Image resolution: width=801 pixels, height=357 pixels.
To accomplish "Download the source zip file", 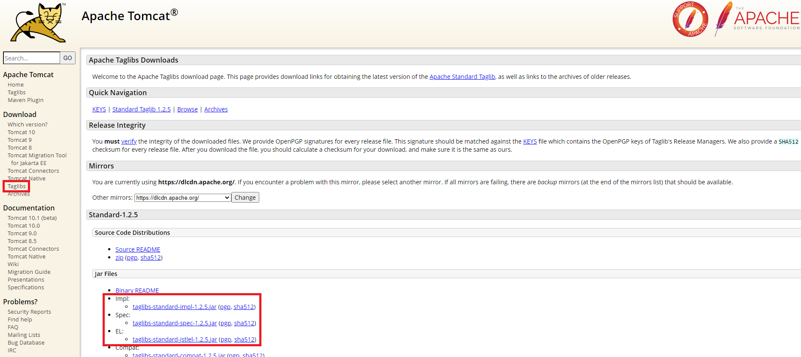I will 119,258.
